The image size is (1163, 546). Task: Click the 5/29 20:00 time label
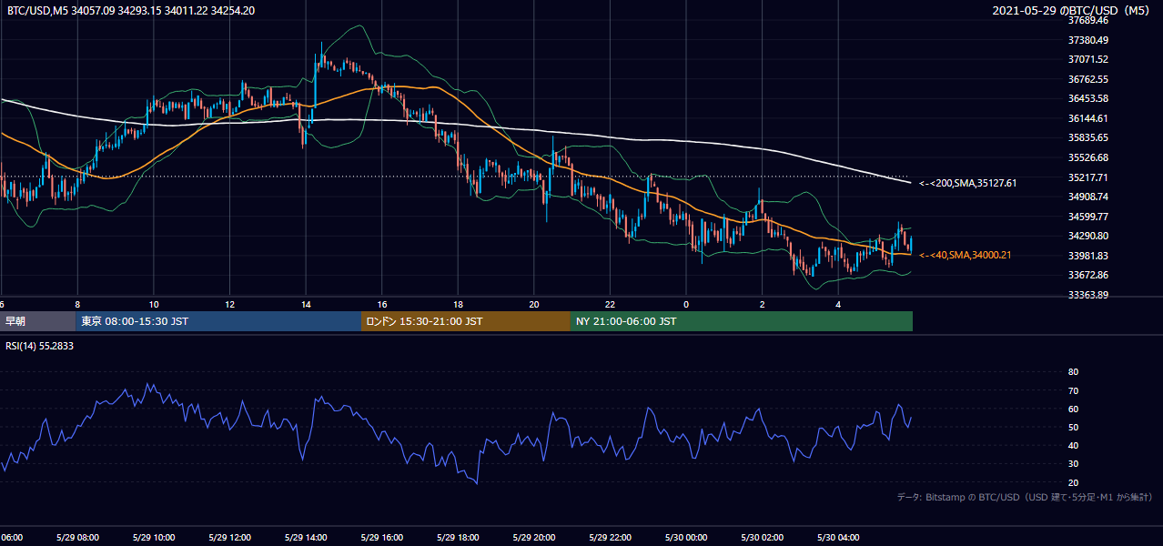[x=533, y=537]
